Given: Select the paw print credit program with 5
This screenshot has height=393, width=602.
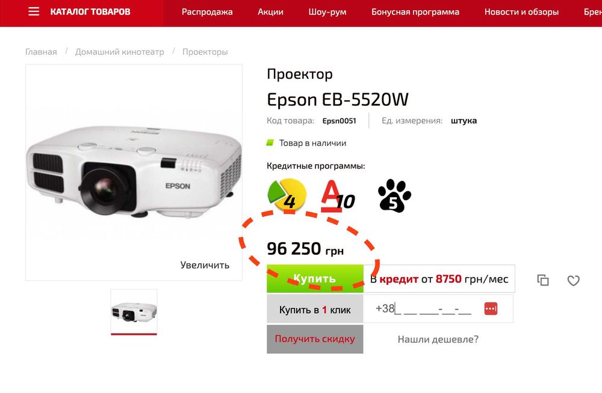Looking at the screenshot, I should click(x=394, y=195).
